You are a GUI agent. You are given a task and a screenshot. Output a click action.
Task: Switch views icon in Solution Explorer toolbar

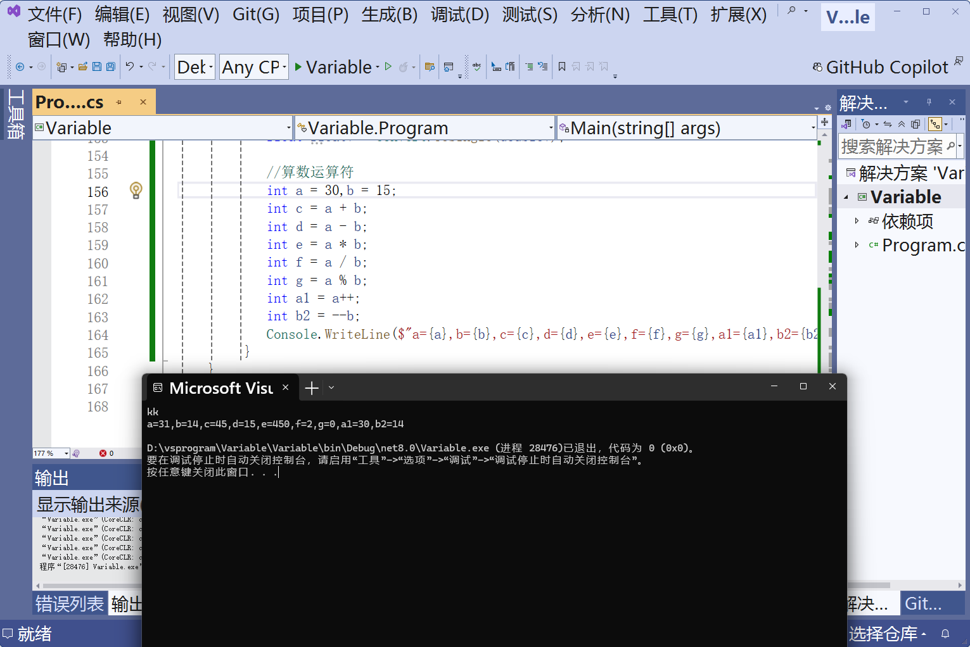(846, 124)
